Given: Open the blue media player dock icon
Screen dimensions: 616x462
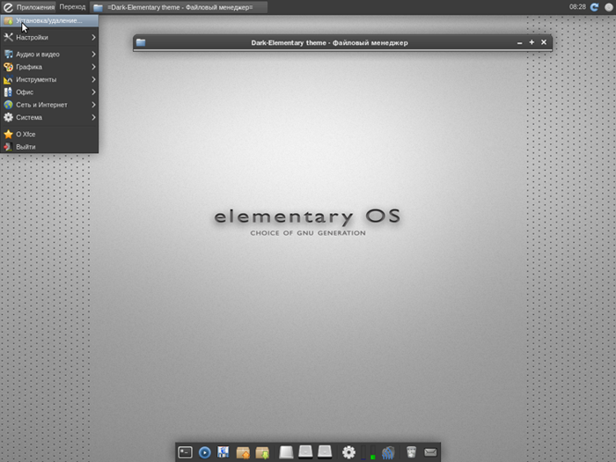Looking at the screenshot, I should pyautogui.click(x=205, y=452).
